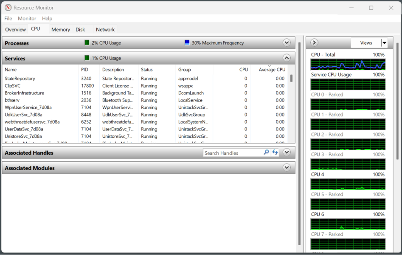
Task: Click the Views button
Action: pyautogui.click(x=366, y=43)
